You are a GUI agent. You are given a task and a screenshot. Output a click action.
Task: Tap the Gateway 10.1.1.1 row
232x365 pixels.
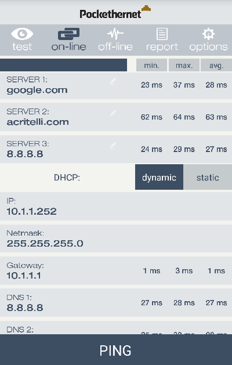coord(116,271)
